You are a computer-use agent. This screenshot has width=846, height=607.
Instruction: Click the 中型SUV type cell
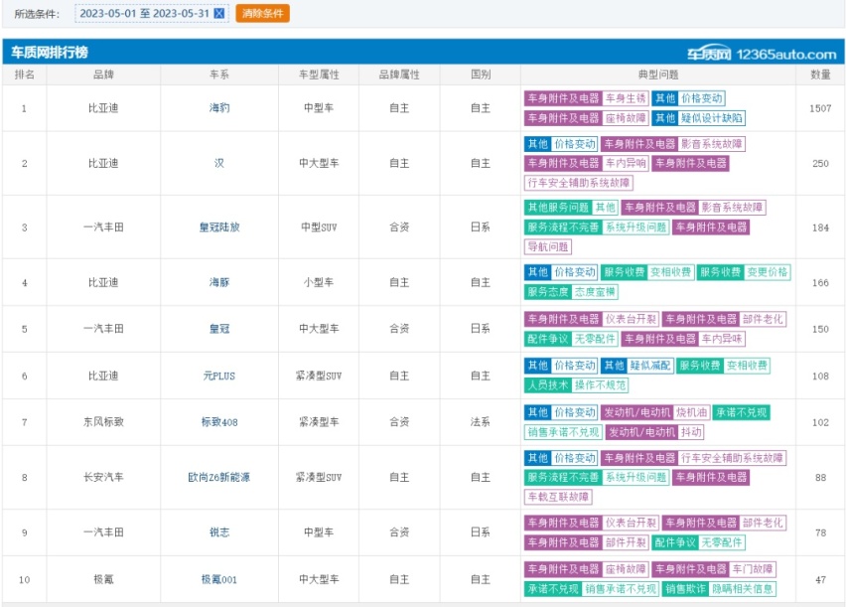point(319,228)
